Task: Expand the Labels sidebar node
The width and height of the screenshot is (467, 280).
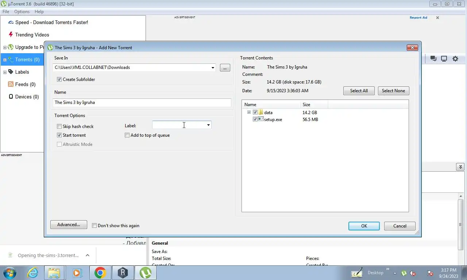Action: (x=5, y=72)
